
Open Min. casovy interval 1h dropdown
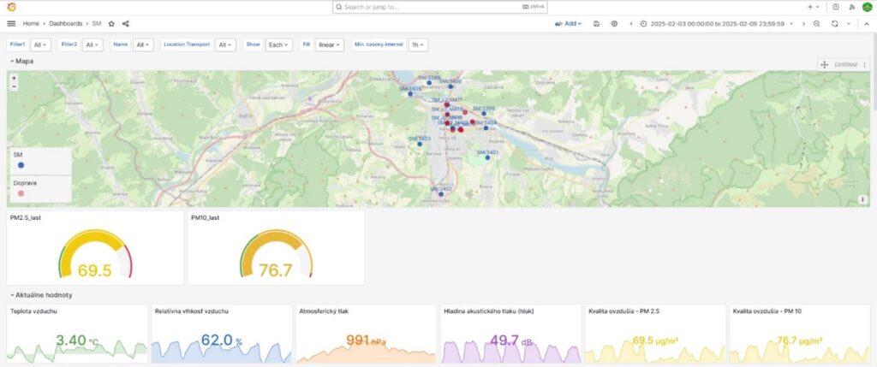click(418, 44)
